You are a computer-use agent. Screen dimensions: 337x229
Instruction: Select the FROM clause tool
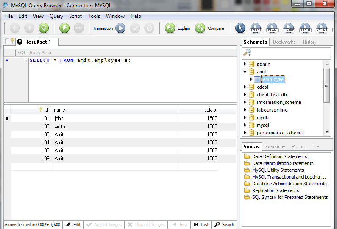click(x=272, y=28)
